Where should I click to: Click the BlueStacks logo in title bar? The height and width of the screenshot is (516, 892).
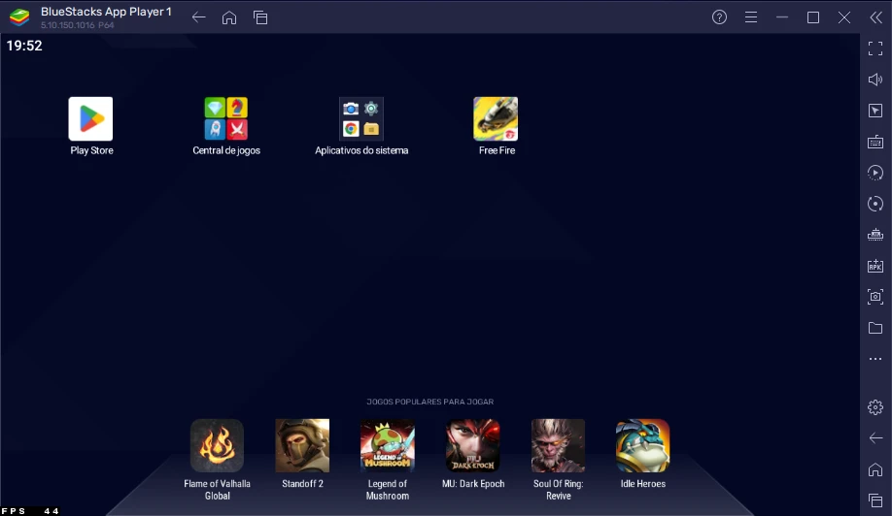point(19,17)
